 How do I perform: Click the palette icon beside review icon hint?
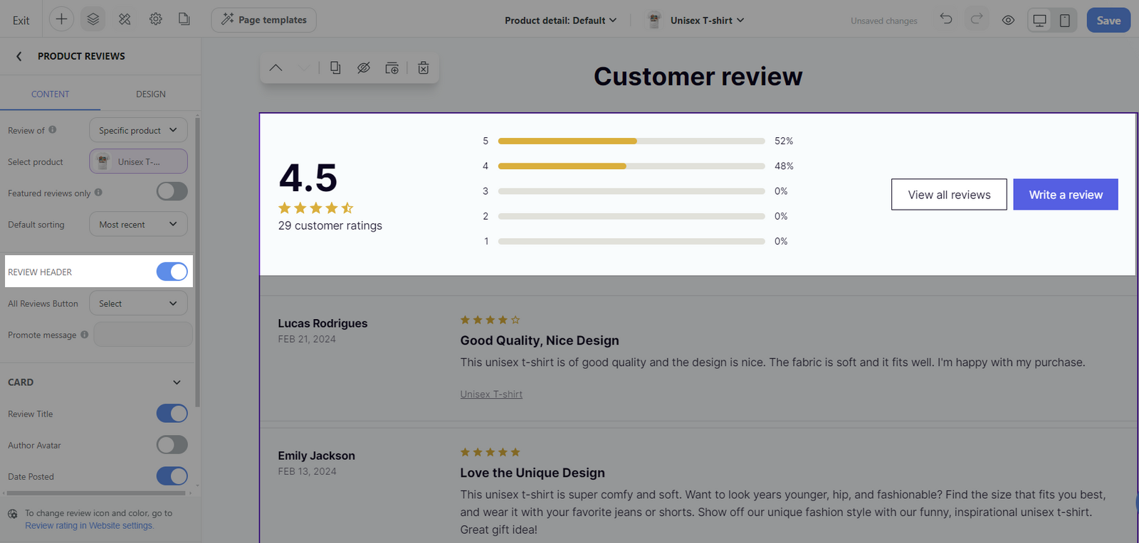[13, 514]
